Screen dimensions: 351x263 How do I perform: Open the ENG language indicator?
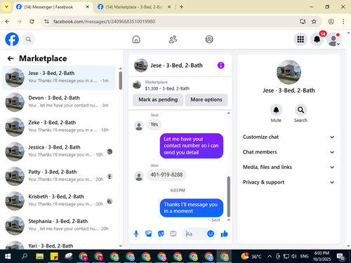304,257
